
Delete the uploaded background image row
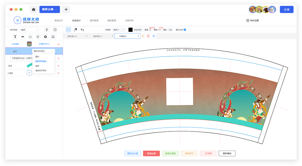(x=58, y=44)
